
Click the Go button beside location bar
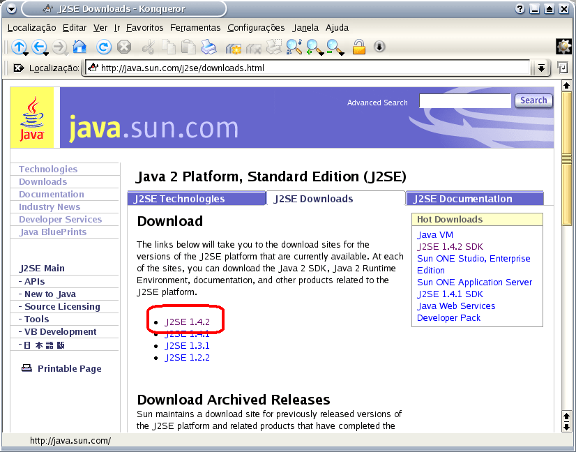click(563, 68)
